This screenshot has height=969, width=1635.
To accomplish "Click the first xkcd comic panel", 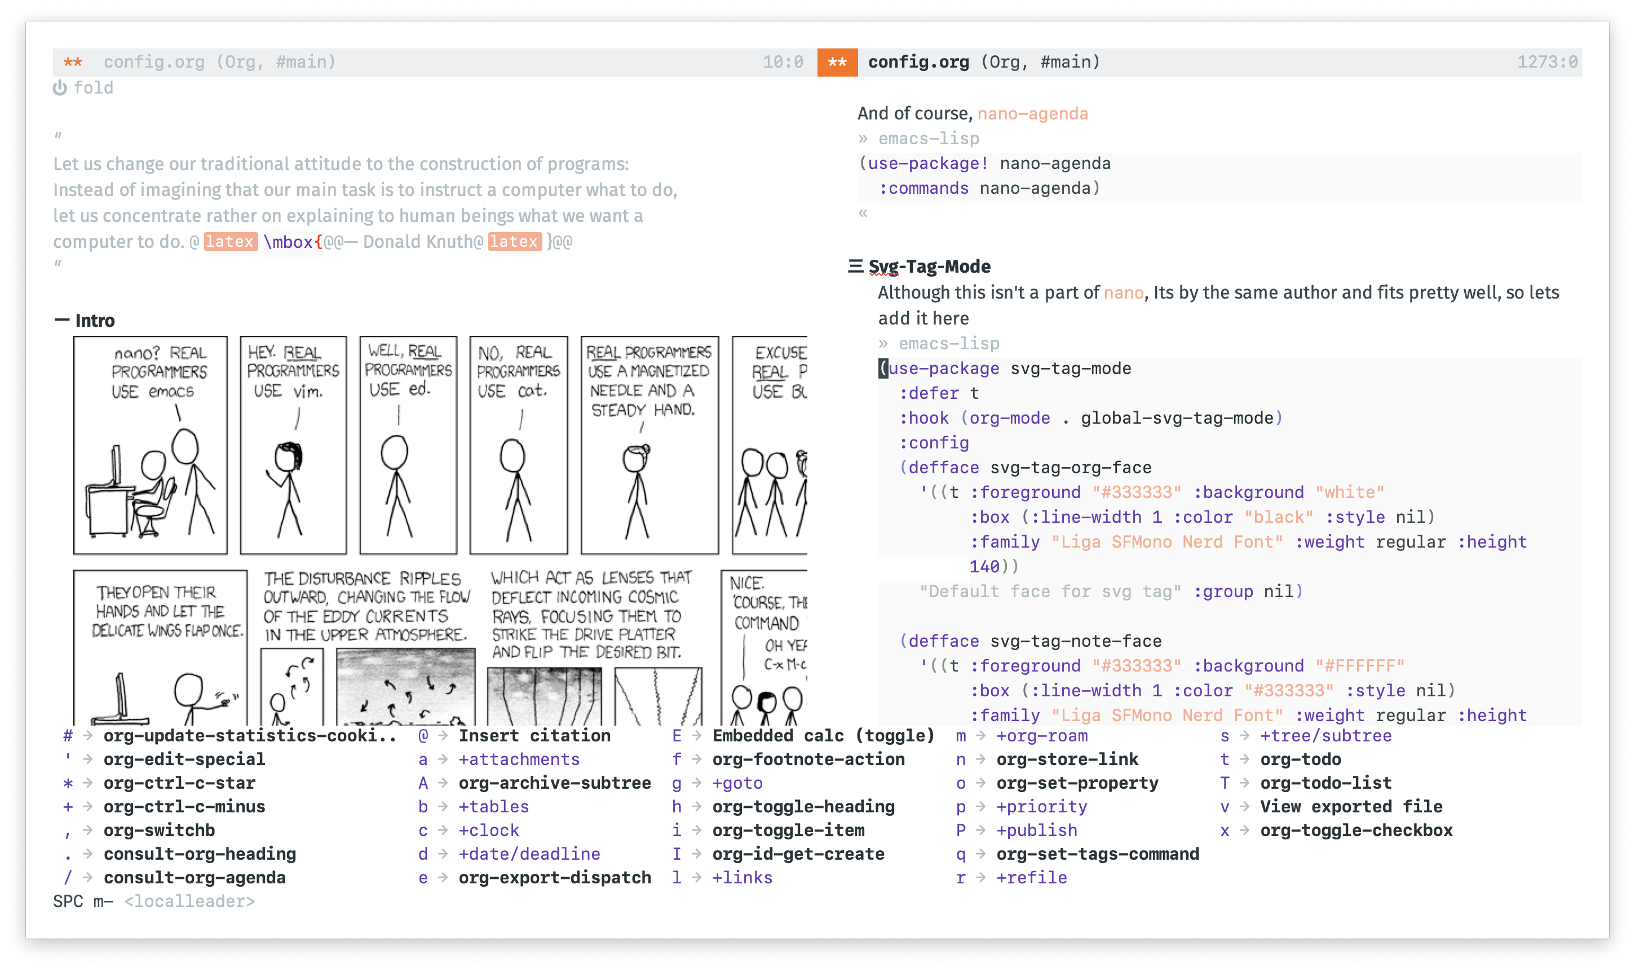I will (151, 445).
